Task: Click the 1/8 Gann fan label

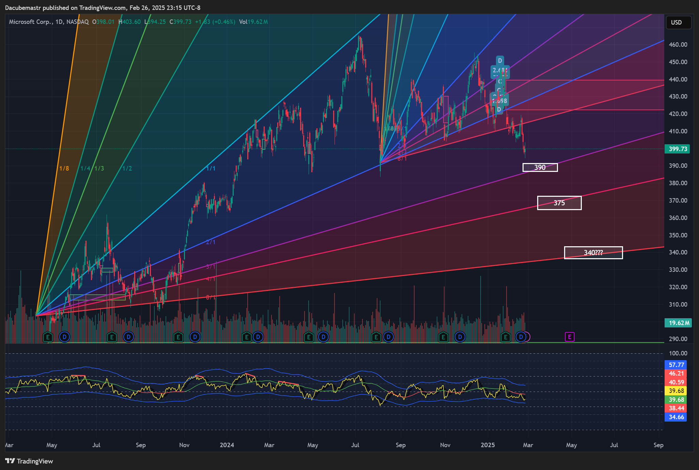Action: click(x=64, y=168)
